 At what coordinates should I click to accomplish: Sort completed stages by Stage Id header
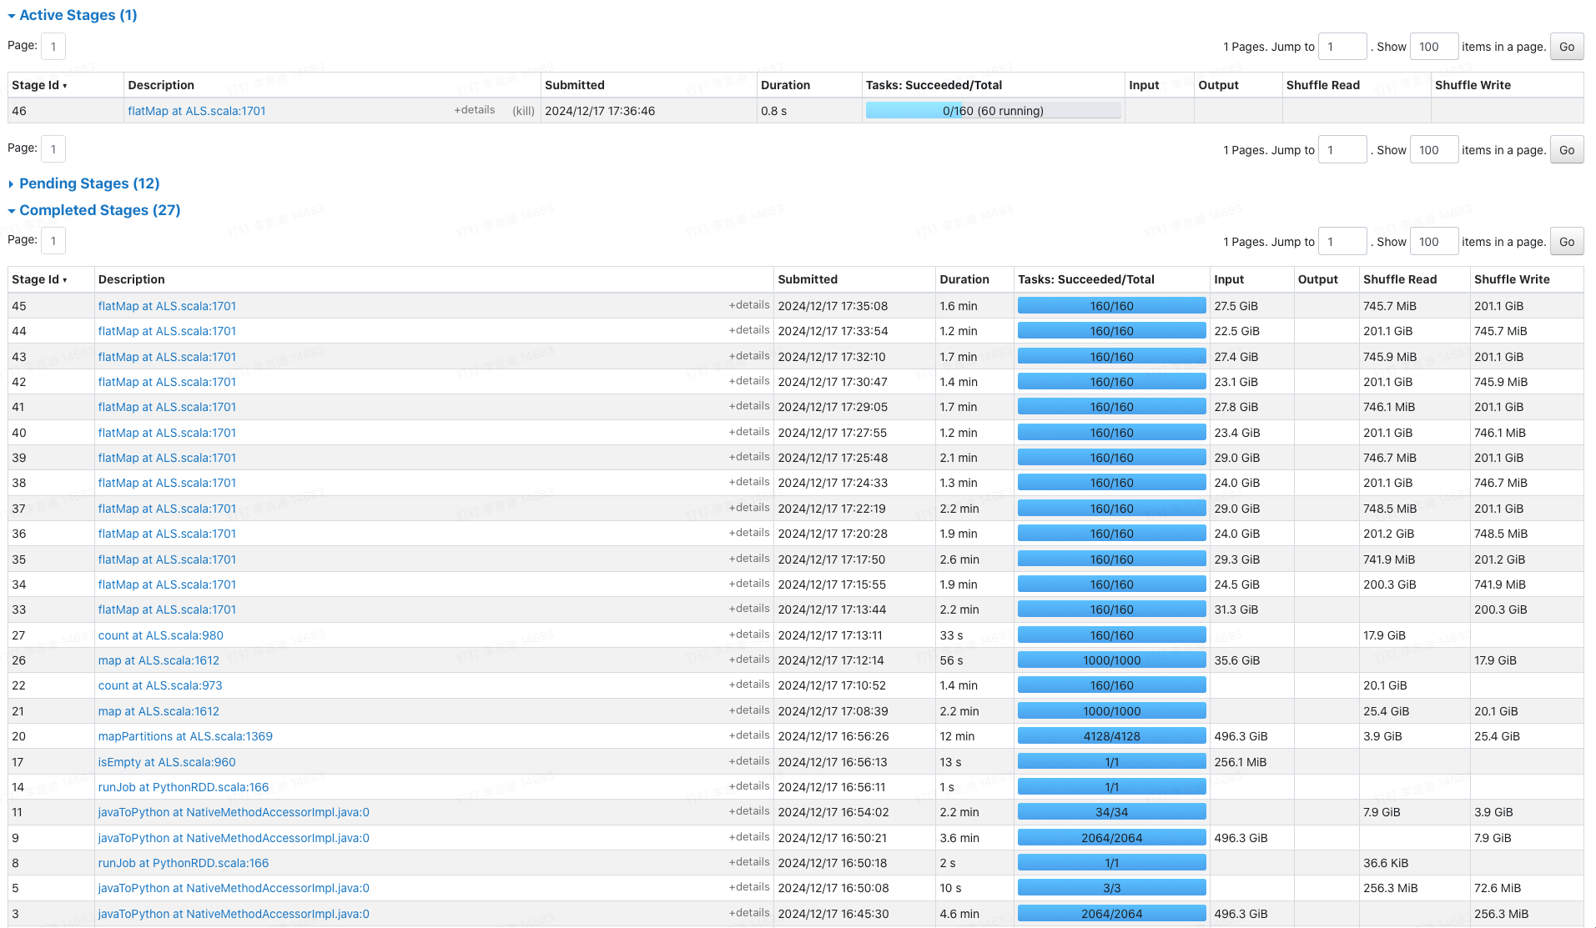click(x=38, y=279)
